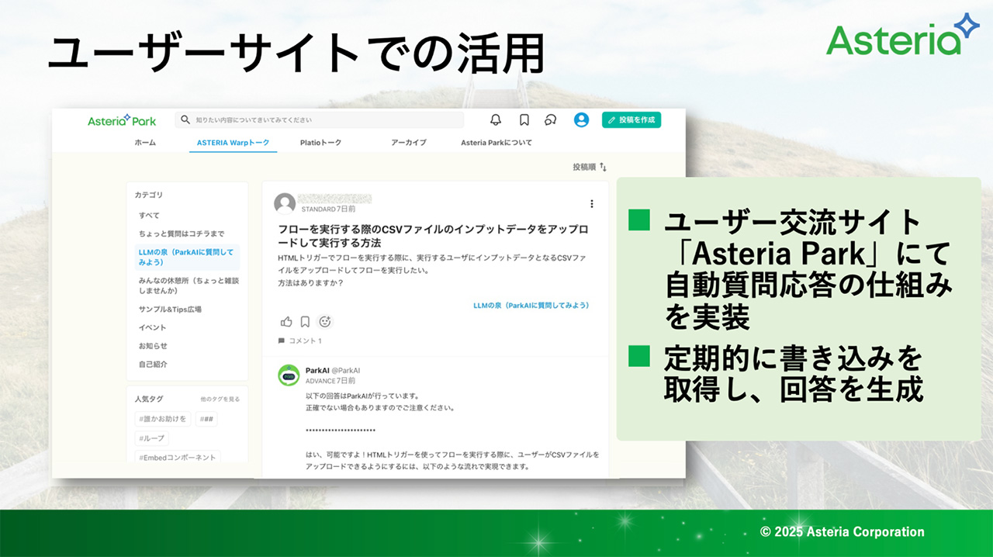The width and height of the screenshot is (993, 557).
Task: Bookmark the post with bookmark icon
Action: 305,321
